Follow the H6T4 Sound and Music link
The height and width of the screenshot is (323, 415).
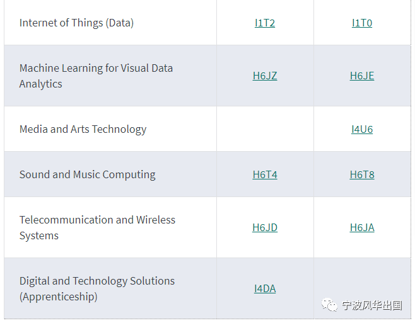pyautogui.click(x=265, y=174)
